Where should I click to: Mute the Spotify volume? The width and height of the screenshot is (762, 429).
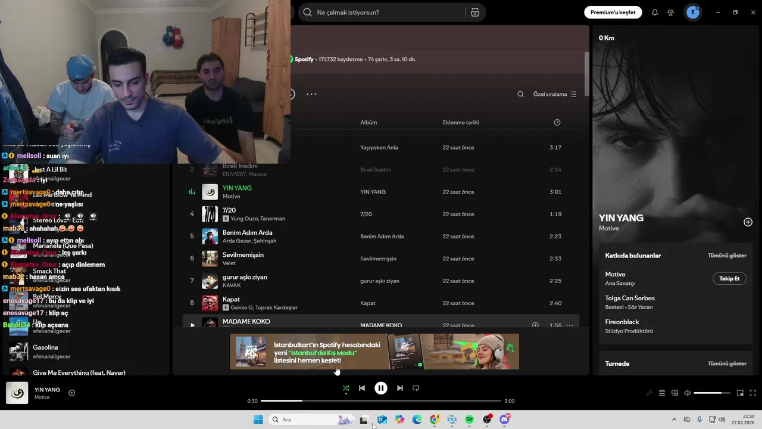687,393
